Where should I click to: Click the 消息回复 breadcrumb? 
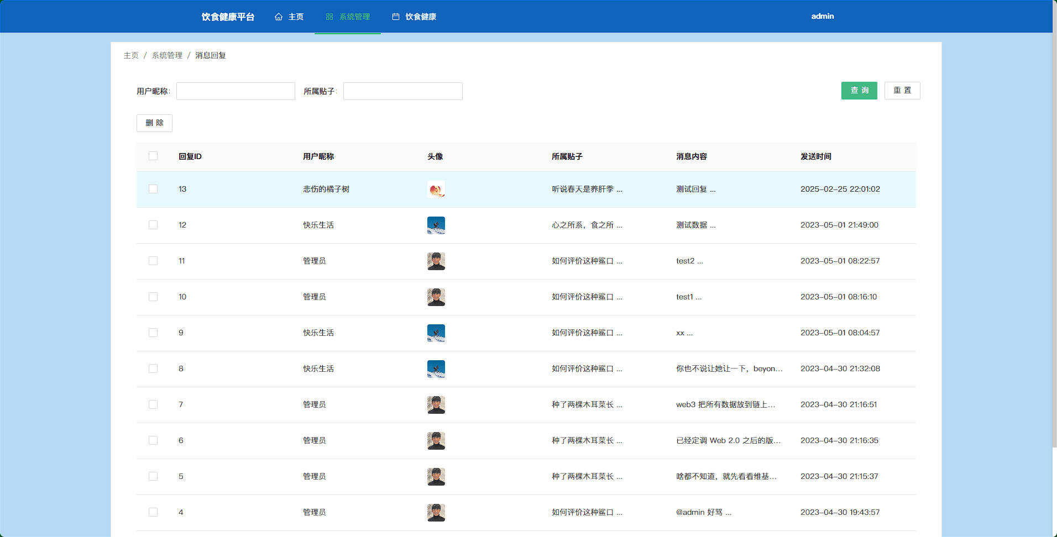[211, 55]
